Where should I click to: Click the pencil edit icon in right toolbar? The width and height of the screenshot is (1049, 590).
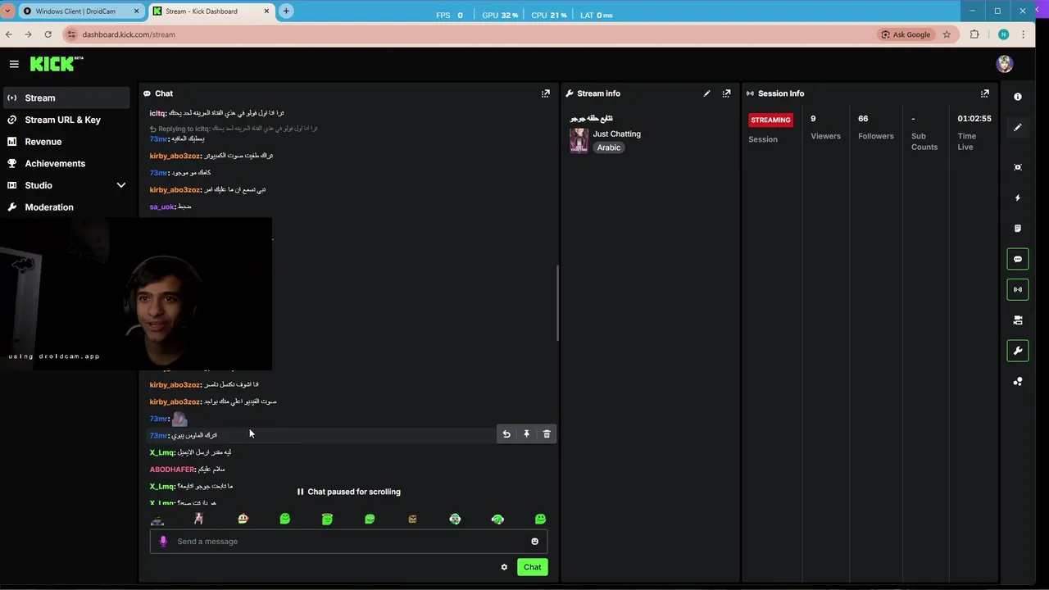click(x=1018, y=127)
